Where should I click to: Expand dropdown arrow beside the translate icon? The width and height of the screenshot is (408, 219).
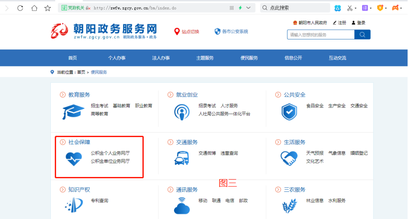pyautogui.click(x=371, y=8)
